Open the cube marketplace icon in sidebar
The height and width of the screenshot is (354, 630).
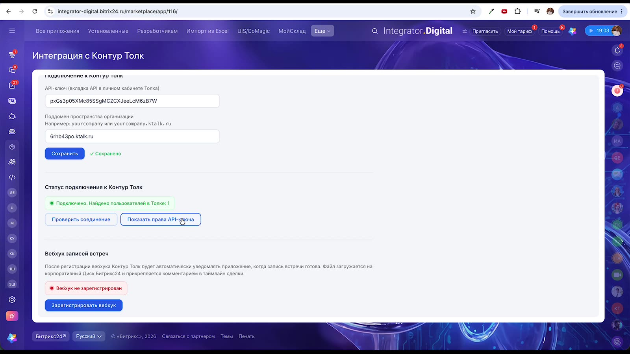(12, 147)
